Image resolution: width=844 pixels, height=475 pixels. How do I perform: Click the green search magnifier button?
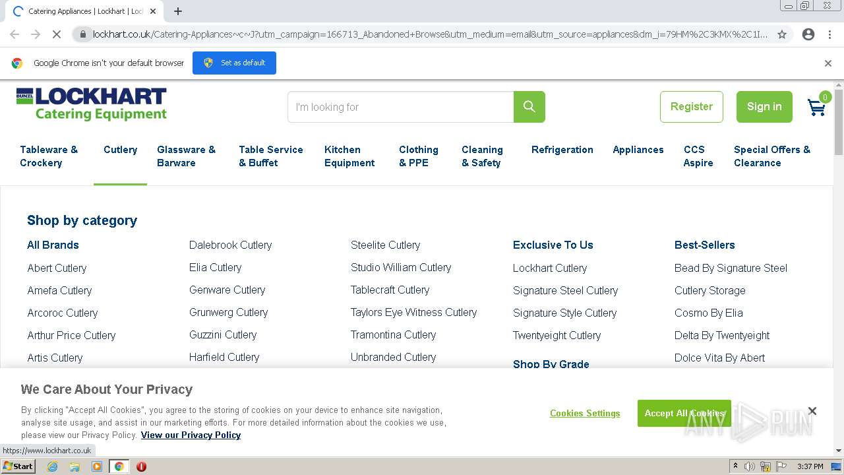[529, 107]
